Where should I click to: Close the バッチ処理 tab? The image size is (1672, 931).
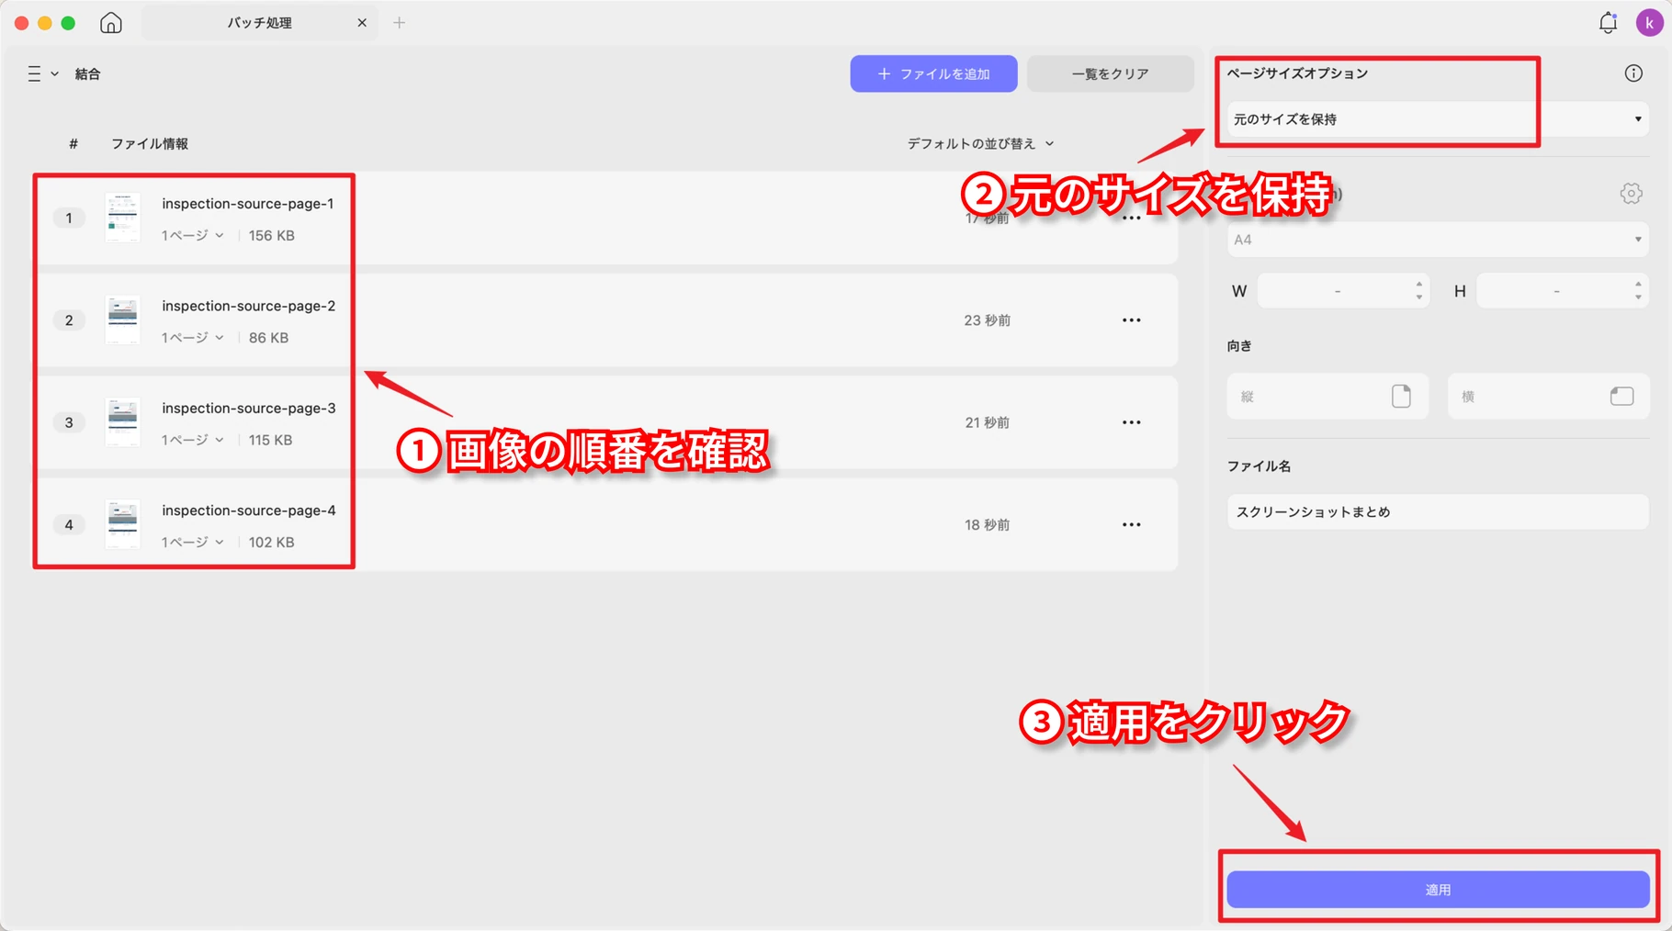(362, 23)
